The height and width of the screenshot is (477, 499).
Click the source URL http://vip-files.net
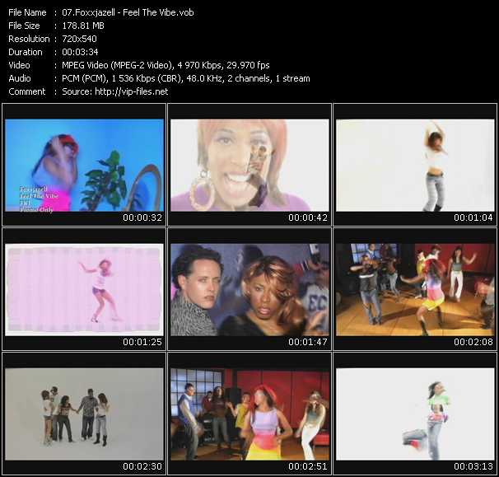click(x=132, y=91)
